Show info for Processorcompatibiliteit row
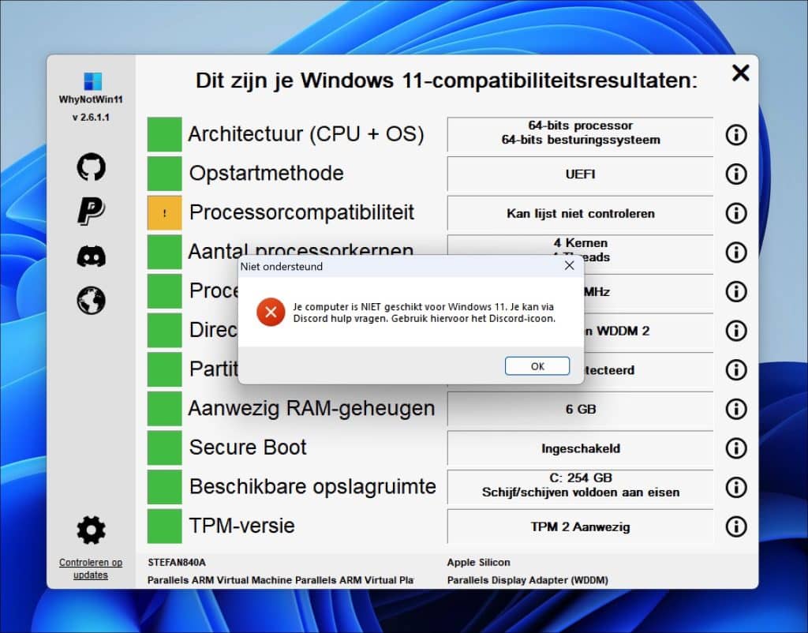This screenshot has height=633, width=808. (x=736, y=213)
